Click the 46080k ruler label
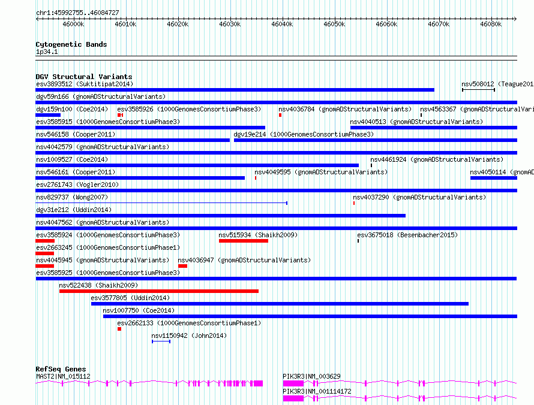Viewport: 534px width, 405px height. point(491,24)
